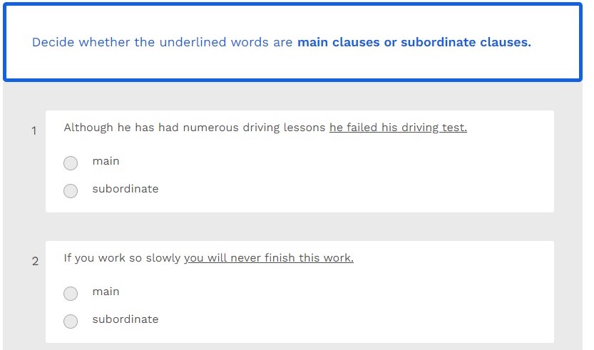594x350 pixels.
Task: Click the "Decide whether the underlined words" instruction text
Action: 162,42
